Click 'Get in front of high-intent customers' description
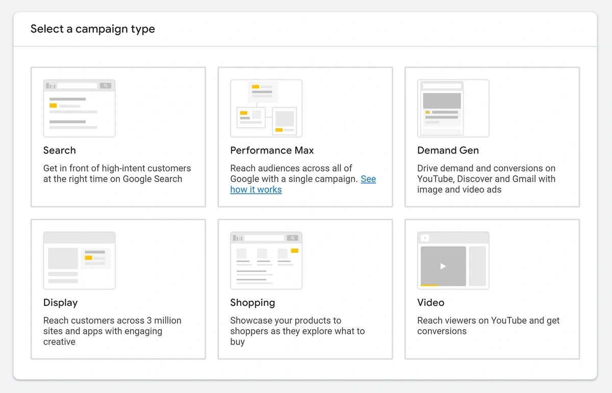Viewport: 612px width, 393px height. tap(117, 173)
